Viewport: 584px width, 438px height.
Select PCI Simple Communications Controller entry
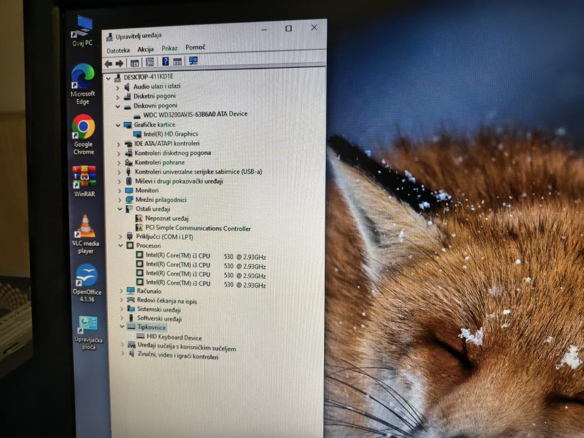coord(198,228)
